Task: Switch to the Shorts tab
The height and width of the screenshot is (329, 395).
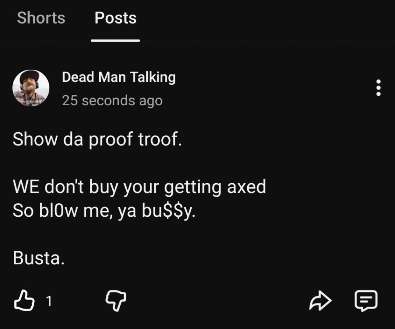Action: pos(41,18)
